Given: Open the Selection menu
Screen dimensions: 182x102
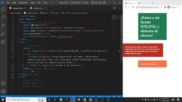Looking at the screenshot, I should [x=23, y=3].
